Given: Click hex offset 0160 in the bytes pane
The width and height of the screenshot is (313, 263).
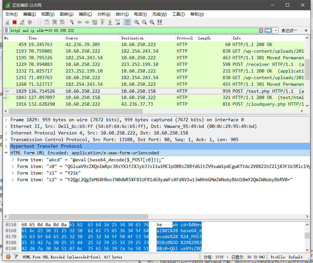Looking at the screenshot, I should coord(11,231).
